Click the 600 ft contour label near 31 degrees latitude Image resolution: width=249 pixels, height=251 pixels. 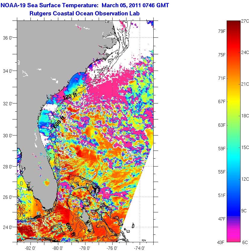coord(59,122)
